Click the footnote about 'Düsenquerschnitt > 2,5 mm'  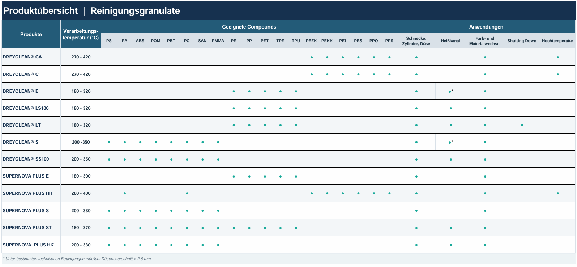click(77, 259)
